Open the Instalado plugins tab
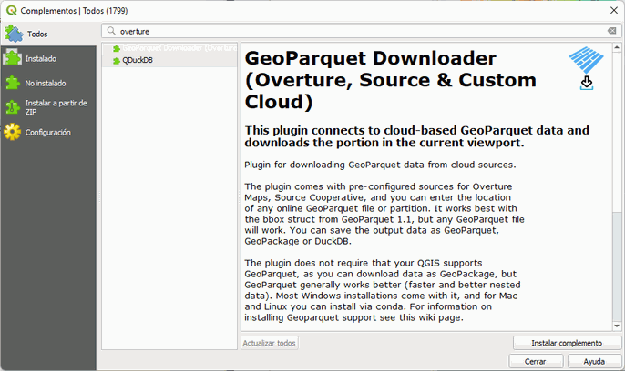Image resolution: width=625 pixels, height=371 pixels. point(48,58)
